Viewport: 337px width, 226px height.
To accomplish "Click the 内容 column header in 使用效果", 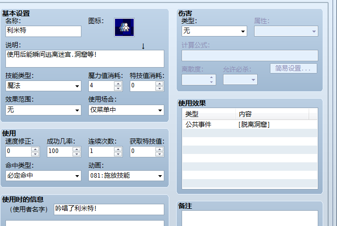I will pos(272,114).
